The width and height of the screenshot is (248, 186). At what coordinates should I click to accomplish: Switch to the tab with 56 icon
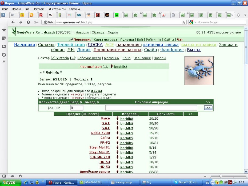click(x=79, y=15)
